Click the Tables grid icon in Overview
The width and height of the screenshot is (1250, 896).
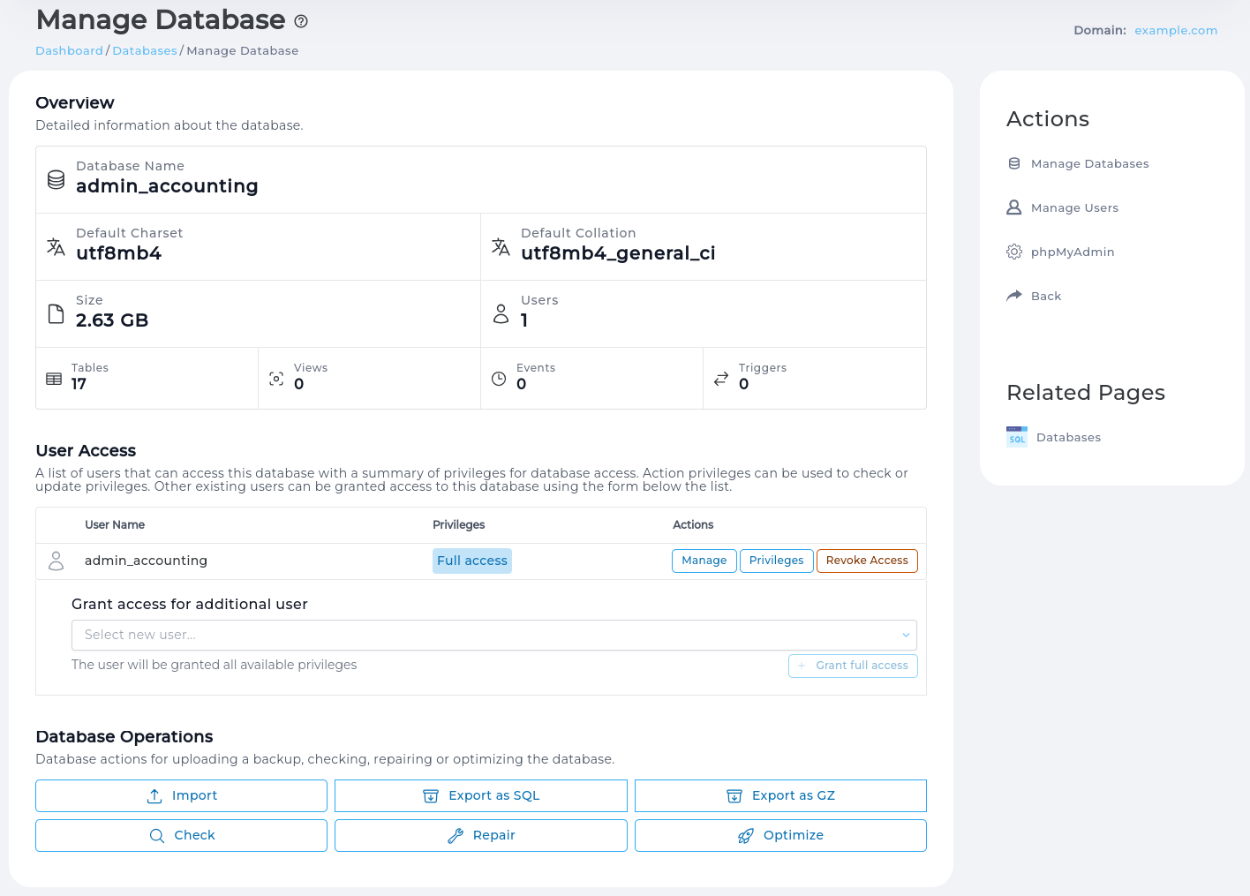pyautogui.click(x=54, y=377)
